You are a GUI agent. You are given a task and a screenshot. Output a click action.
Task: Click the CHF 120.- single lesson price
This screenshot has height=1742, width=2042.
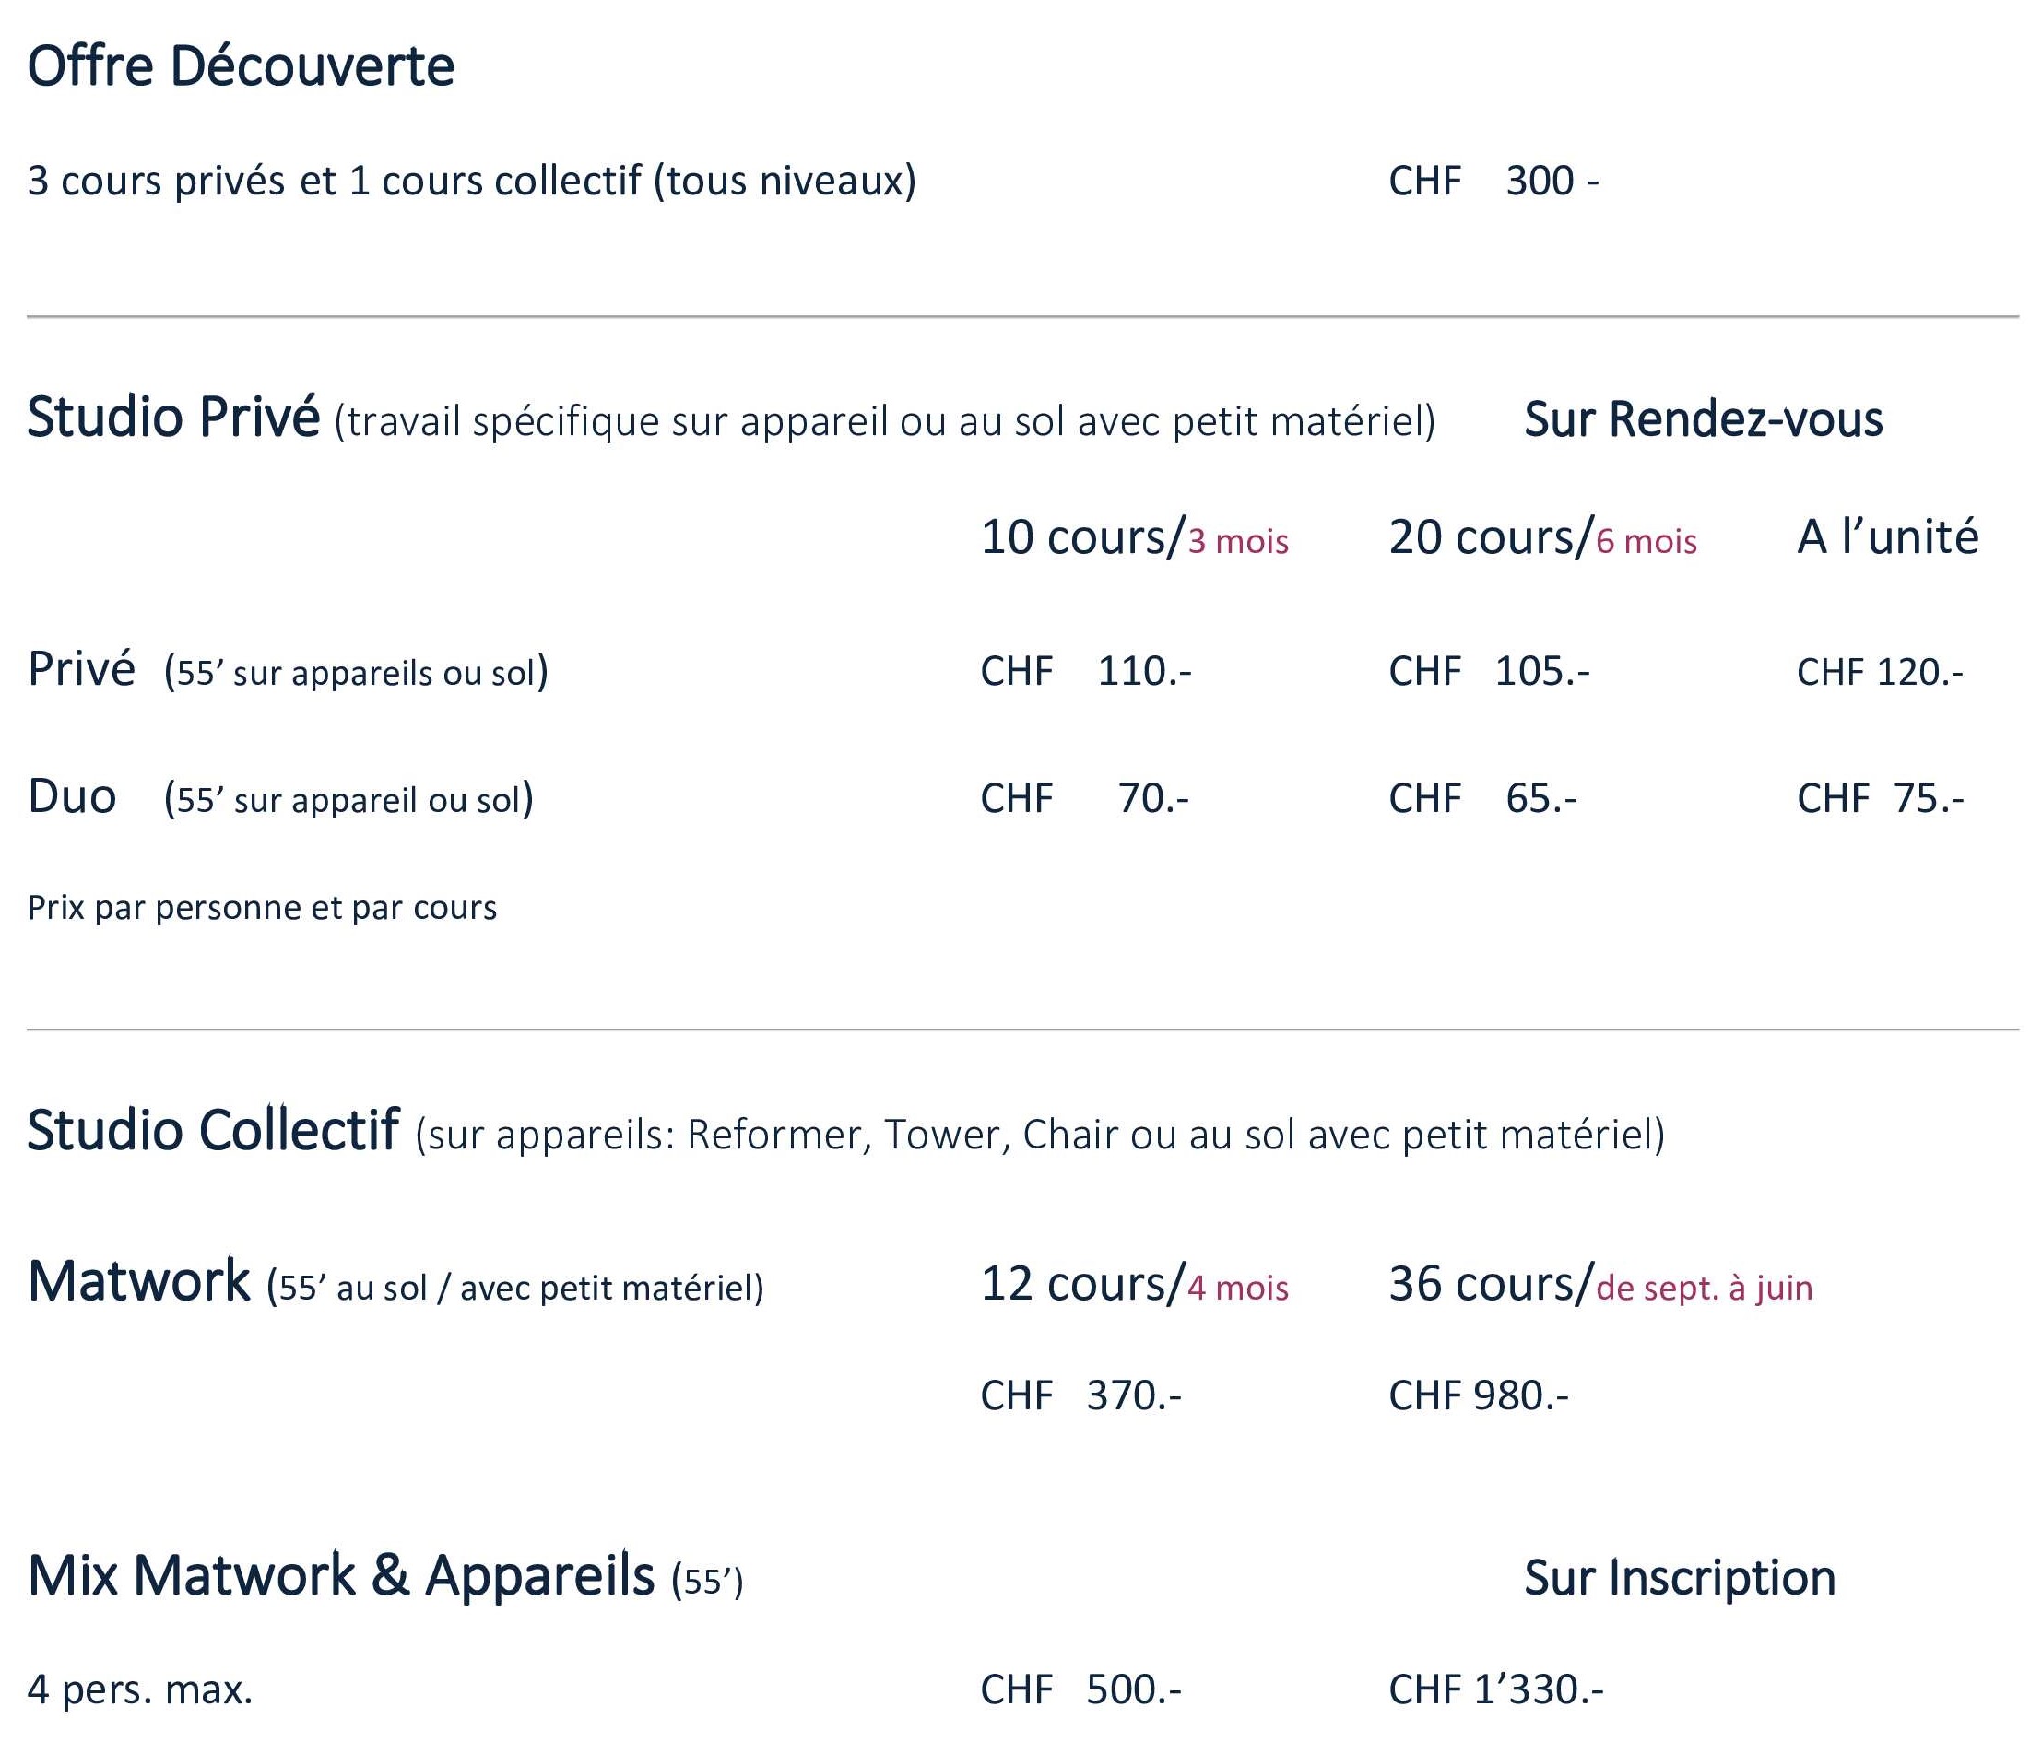pos(1880,672)
